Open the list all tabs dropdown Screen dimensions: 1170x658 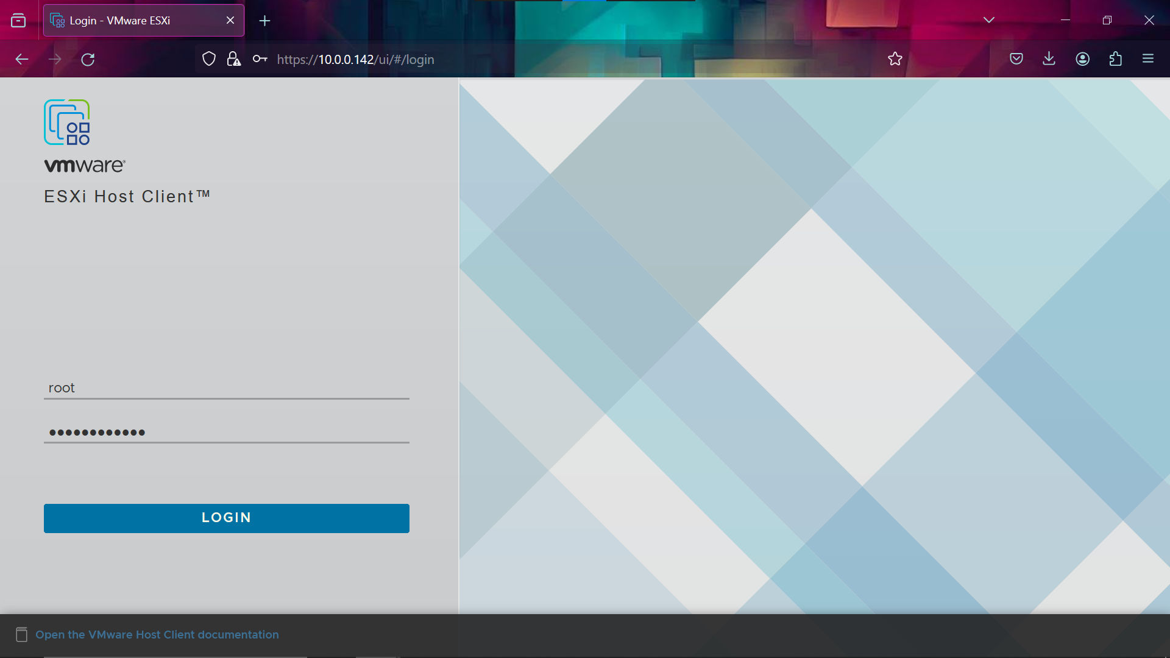[x=988, y=20]
